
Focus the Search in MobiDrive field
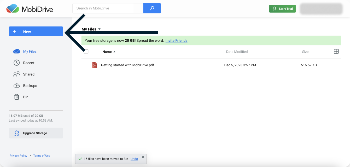point(108,8)
